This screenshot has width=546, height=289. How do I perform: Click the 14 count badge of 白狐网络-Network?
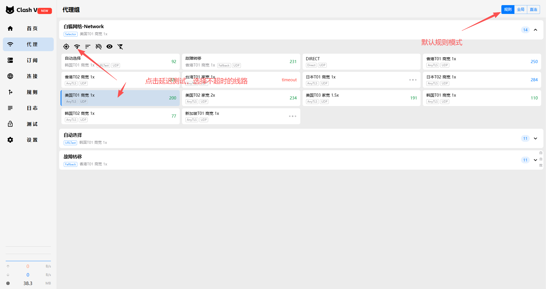pyautogui.click(x=525, y=30)
